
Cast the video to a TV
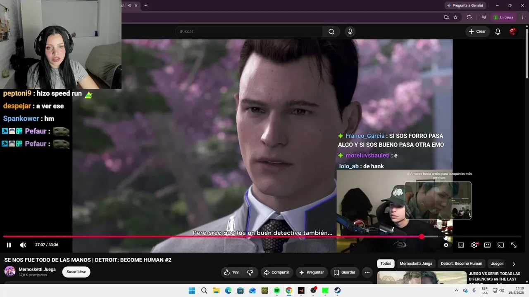pos(500,245)
